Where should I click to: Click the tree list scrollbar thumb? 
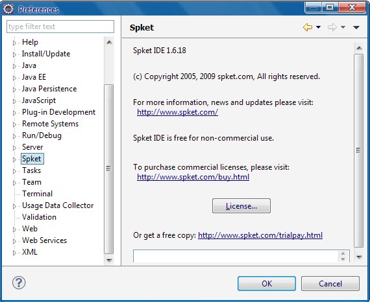tap(109, 169)
